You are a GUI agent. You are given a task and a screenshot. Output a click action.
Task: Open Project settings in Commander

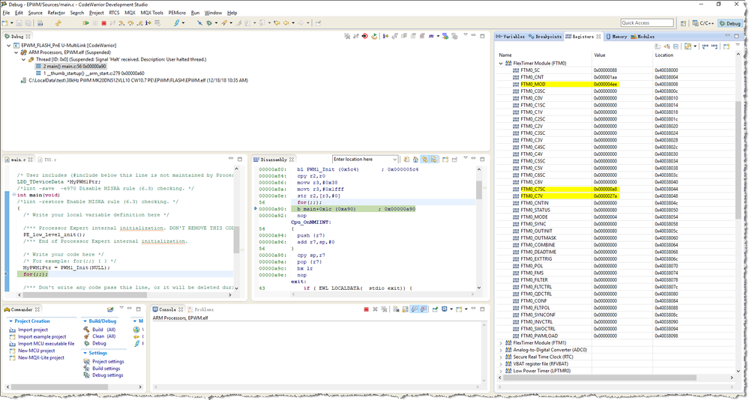pos(108,362)
